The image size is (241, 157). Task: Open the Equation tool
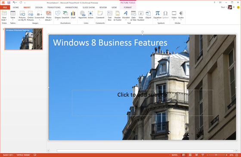[158, 15]
